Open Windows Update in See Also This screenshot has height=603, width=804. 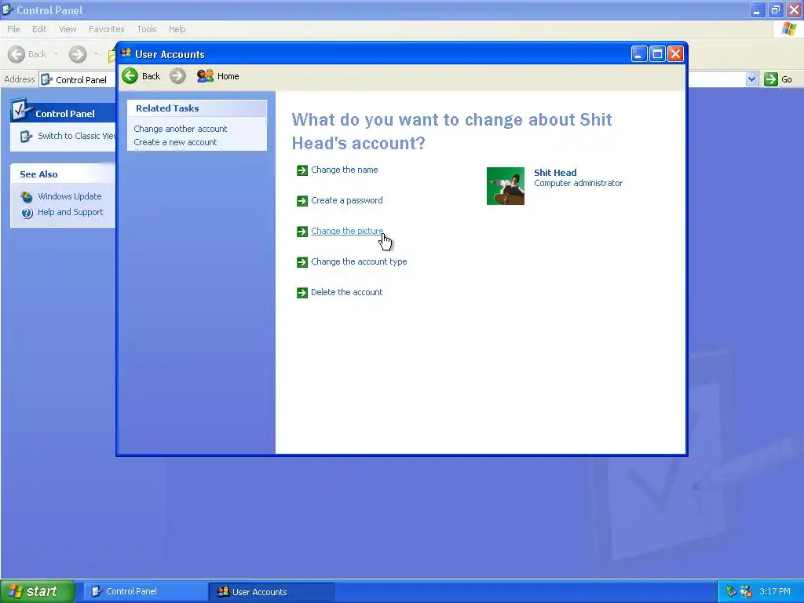70,196
